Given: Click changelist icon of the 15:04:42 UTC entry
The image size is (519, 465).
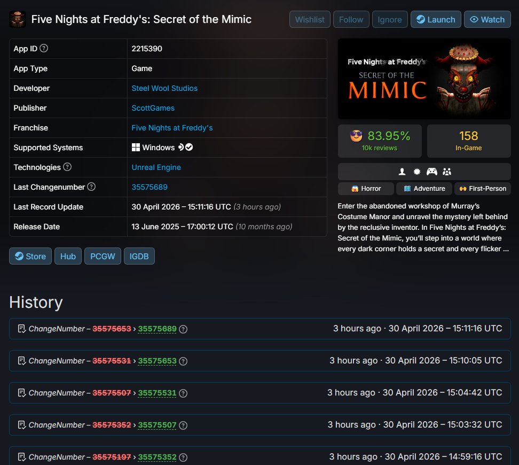Looking at the screenshot, I should 22,393.
